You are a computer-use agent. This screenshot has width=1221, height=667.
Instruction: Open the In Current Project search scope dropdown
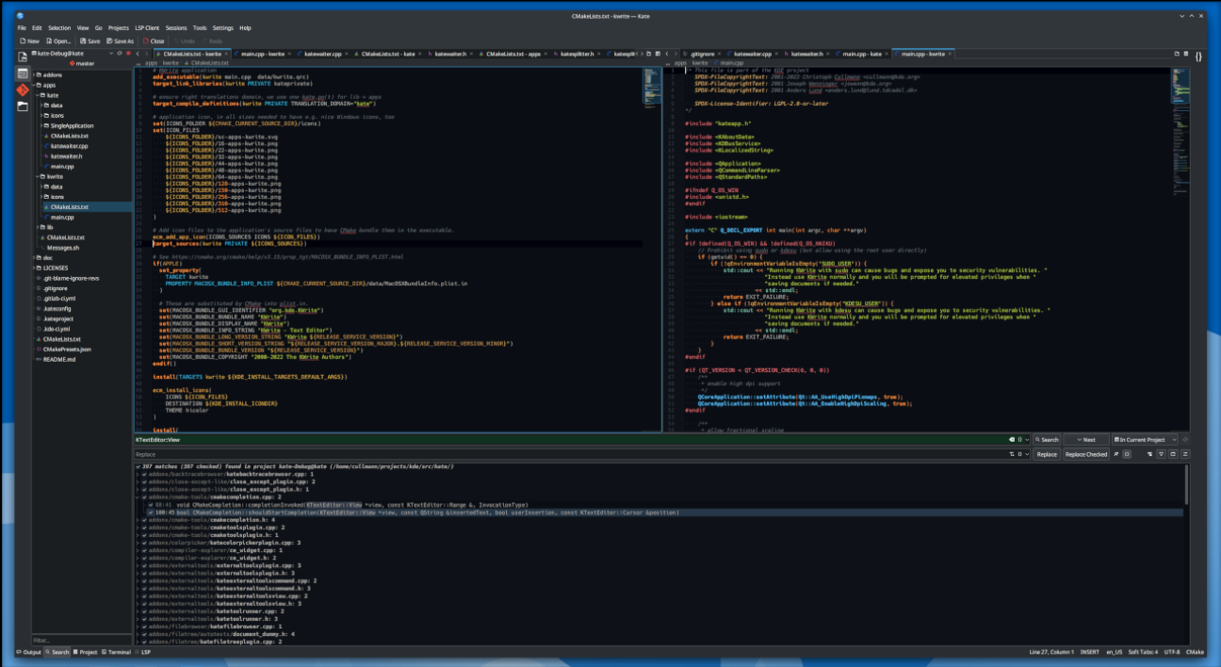point(1145,440)
